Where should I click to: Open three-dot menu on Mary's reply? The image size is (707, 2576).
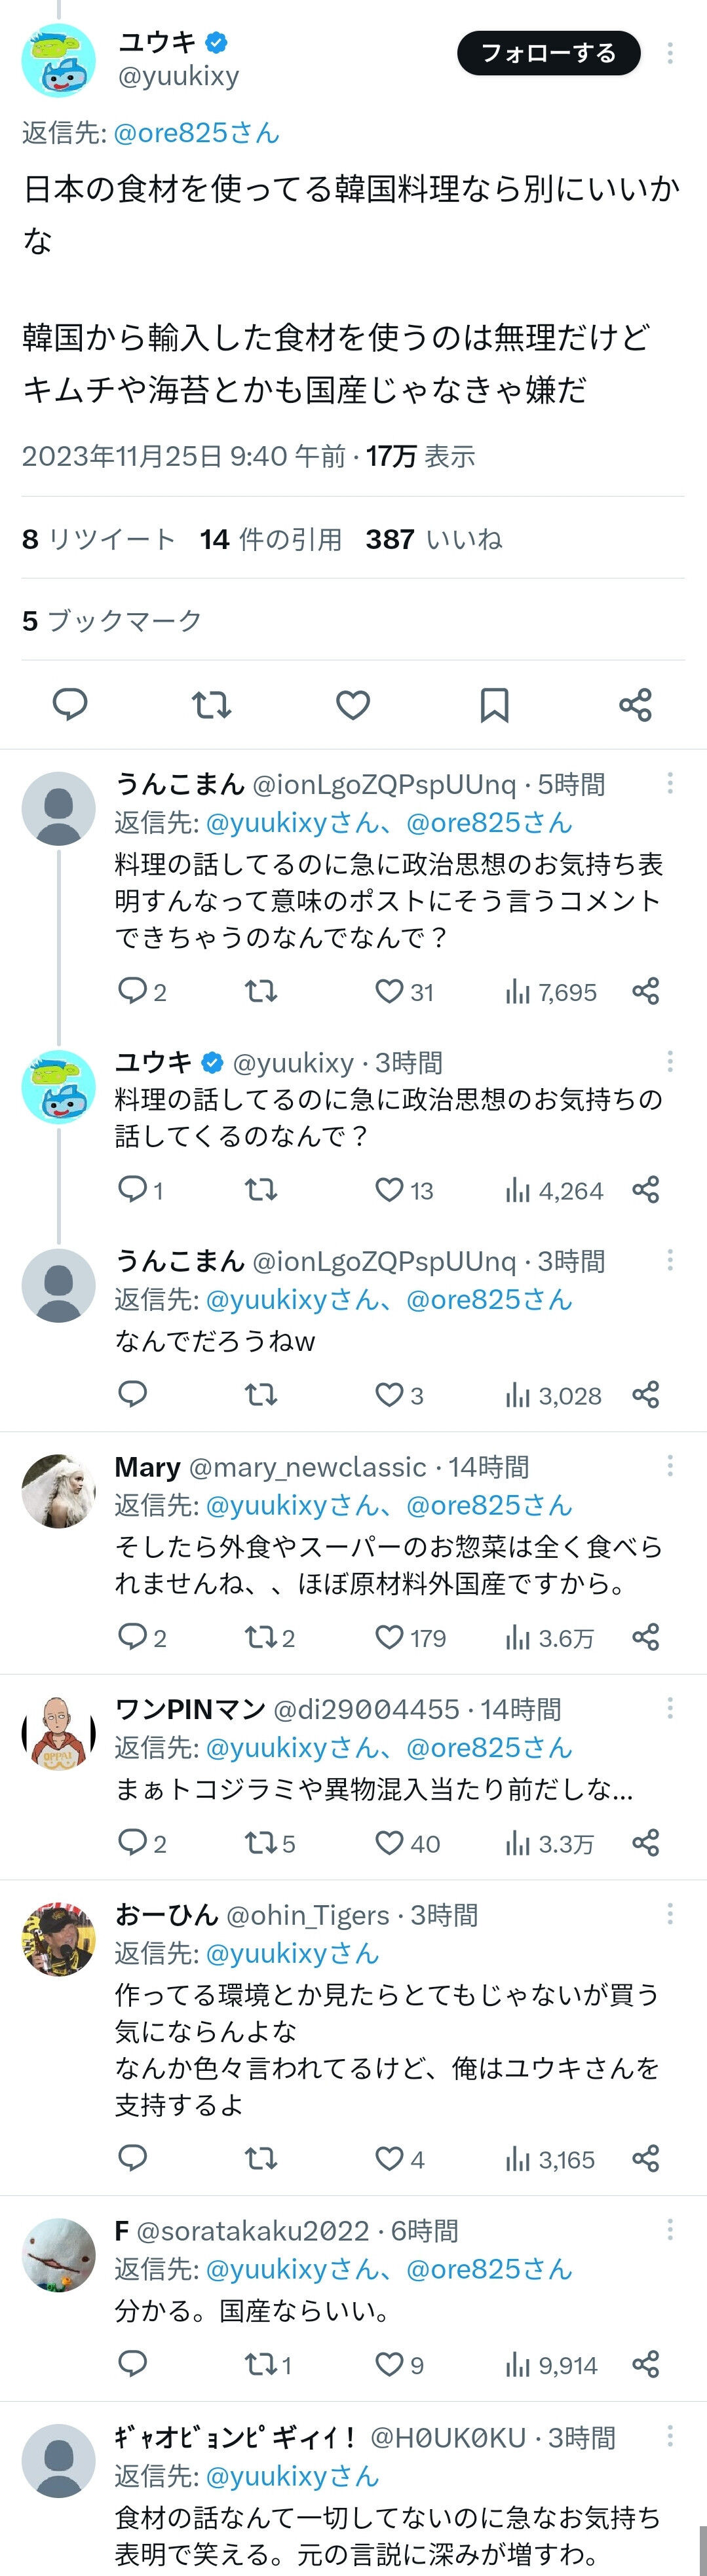pyautogui.click(x=670, y=1466)
